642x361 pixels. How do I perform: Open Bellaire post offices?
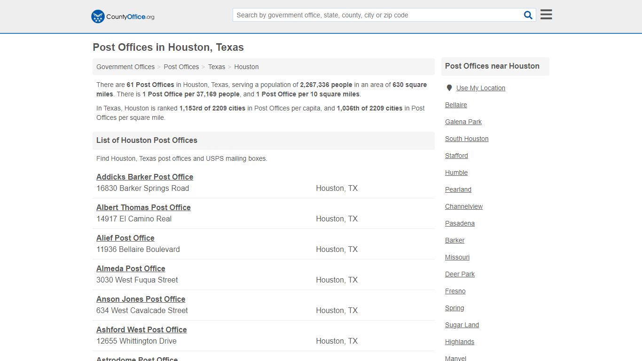pos(456,105)
